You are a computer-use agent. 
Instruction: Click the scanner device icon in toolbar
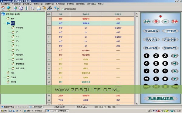(x=33, y=8)
